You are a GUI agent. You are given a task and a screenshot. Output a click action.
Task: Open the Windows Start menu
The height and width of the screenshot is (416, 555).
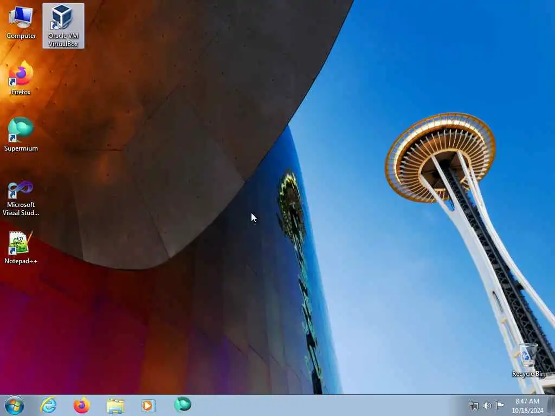click(15, 405)
